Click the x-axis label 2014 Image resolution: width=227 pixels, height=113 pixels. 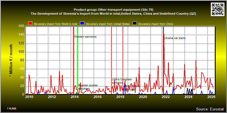pos(75,97)
